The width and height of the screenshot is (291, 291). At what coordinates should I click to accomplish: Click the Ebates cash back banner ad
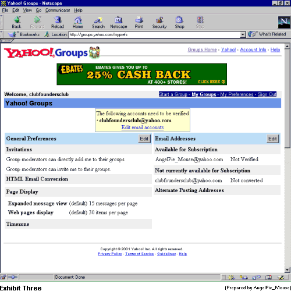pyautogui.click(x=142, y=74)
